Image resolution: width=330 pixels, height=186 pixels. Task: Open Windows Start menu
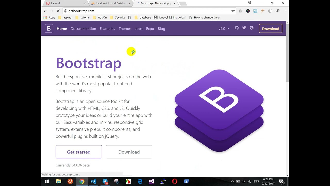[x=47, y=182]
